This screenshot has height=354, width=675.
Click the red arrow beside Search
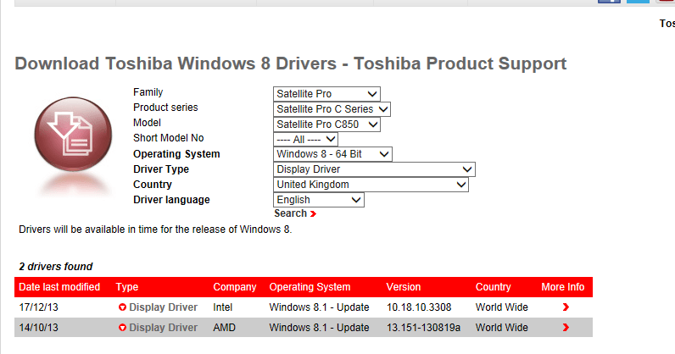[x=313, y=214]
